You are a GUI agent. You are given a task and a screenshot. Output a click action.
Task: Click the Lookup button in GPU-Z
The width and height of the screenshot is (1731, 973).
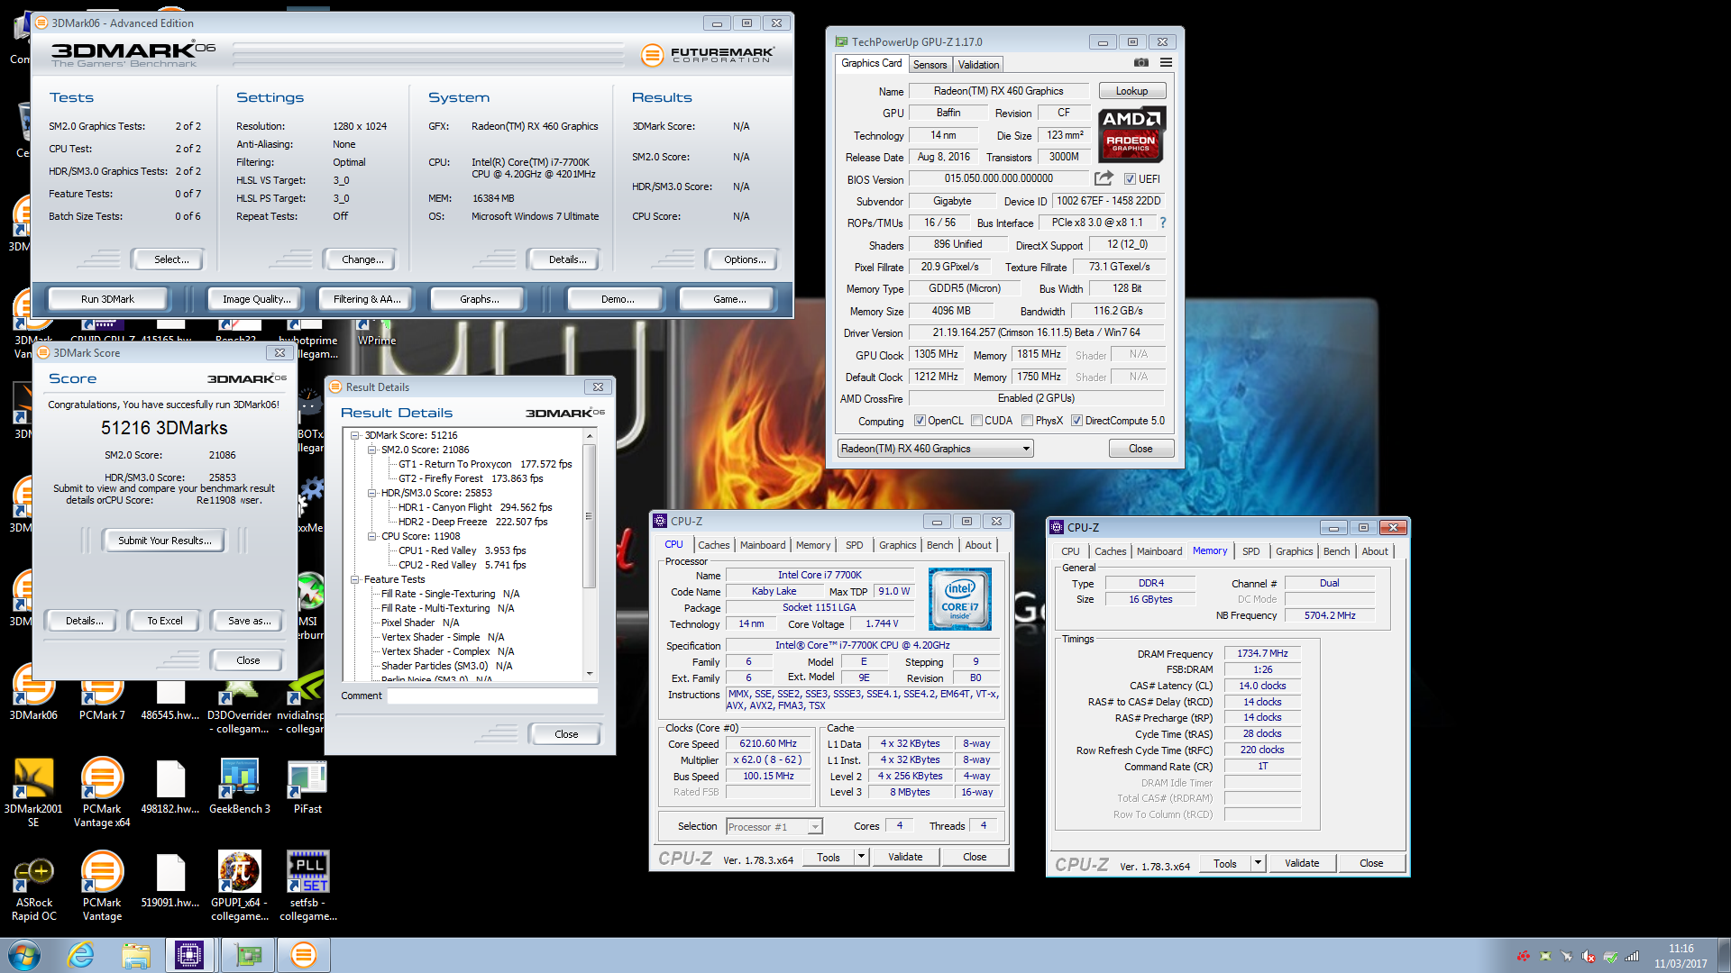point(1131,91)
